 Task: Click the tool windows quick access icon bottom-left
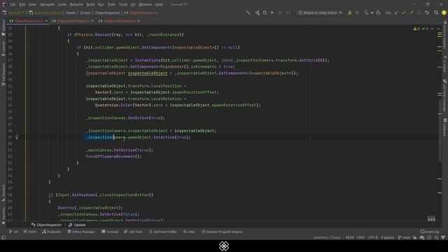(x=3, y=238)
